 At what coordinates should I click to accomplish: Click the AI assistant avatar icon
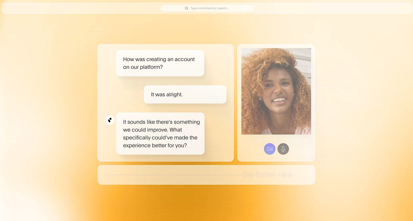point(110,120)
